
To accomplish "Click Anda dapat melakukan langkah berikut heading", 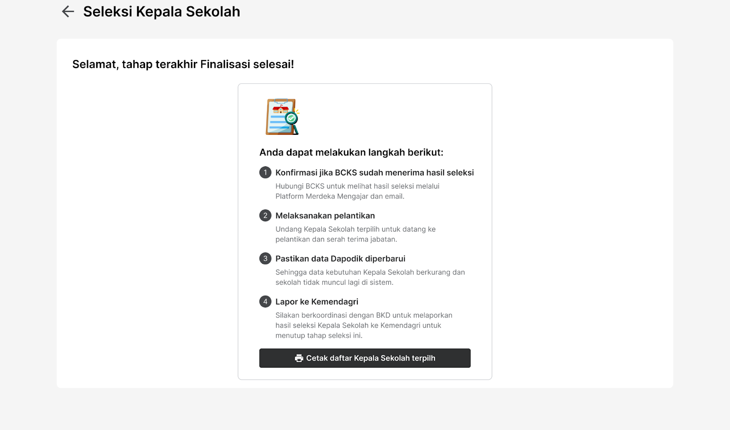I will [x=351, y=152].
